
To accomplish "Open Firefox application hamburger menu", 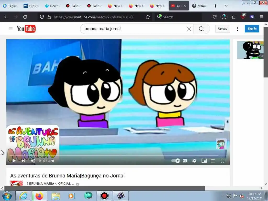I will (261, 17).
